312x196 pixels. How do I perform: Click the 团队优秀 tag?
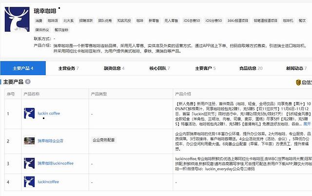point(105,20)
